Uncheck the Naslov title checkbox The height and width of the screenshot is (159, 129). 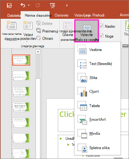pos(101,26)
